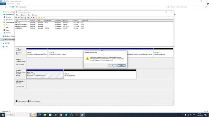The width and height of the screenshot is (209, 117).
Task: Click the blue Основной раздел legend swatch
Action: coord(29,101)
